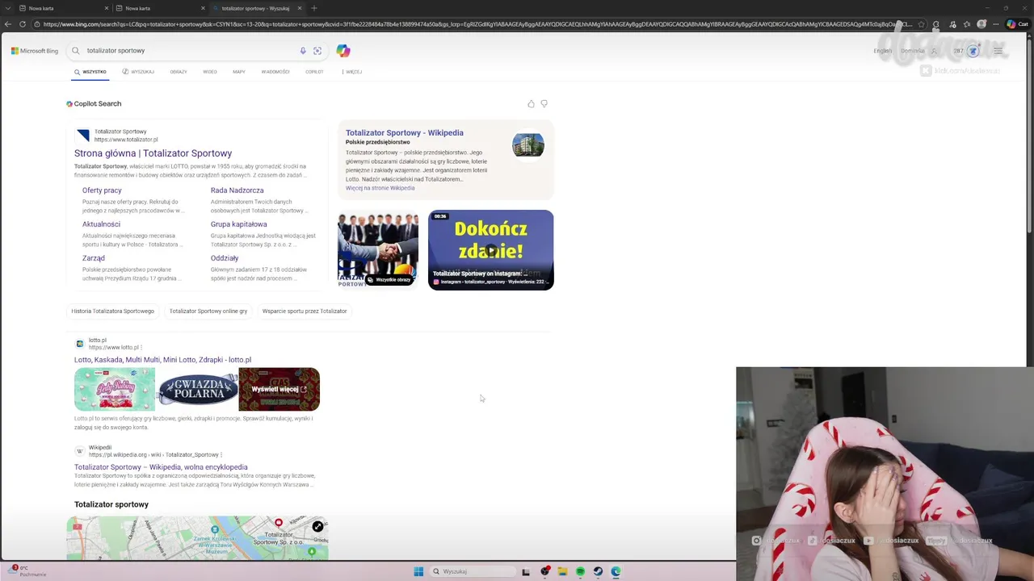Open Microsoft Edge from the taskbar
This screenshot has height=581, width=1034.
click(616, 571)
